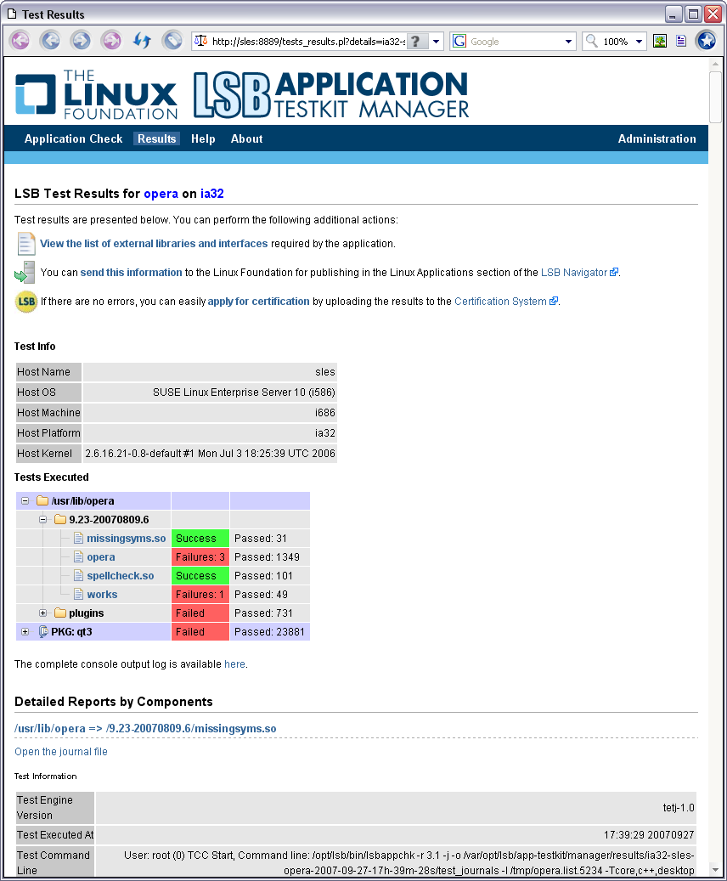Click the yellow LSB badge icon
The width and height of the screenshot is (727, 881).
[x=25, y=302]
